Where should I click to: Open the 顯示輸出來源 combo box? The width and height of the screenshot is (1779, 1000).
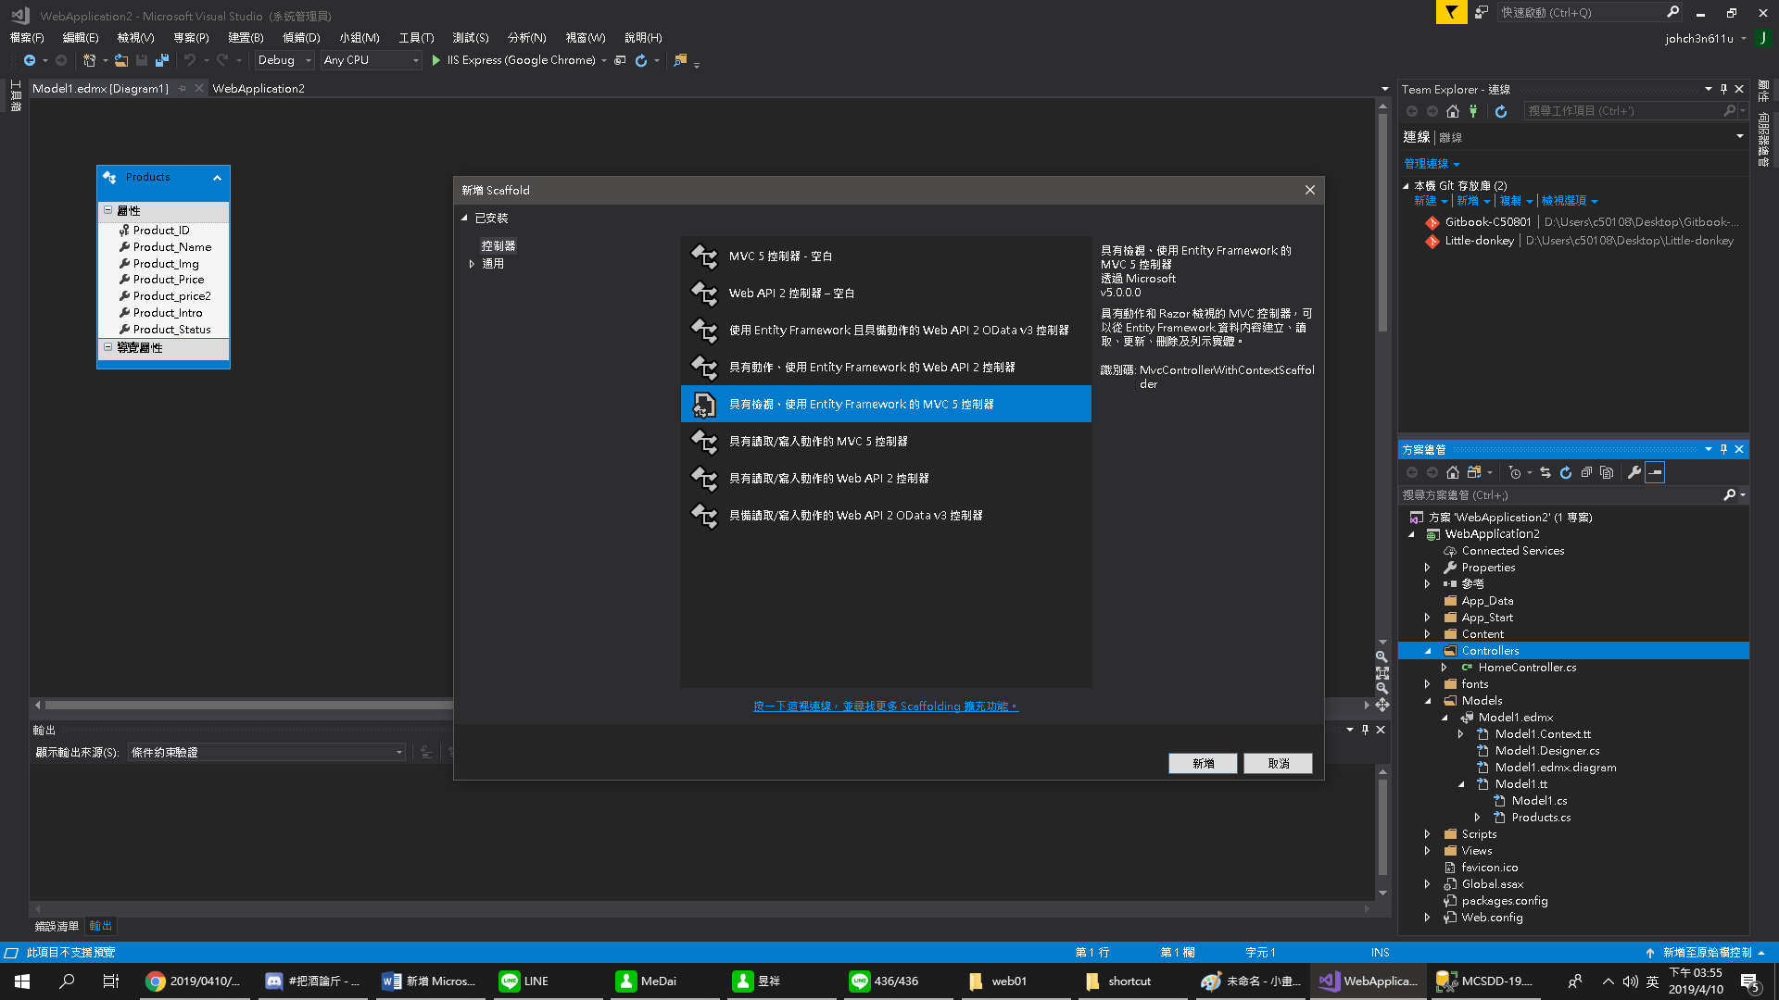tap(267, 753)
